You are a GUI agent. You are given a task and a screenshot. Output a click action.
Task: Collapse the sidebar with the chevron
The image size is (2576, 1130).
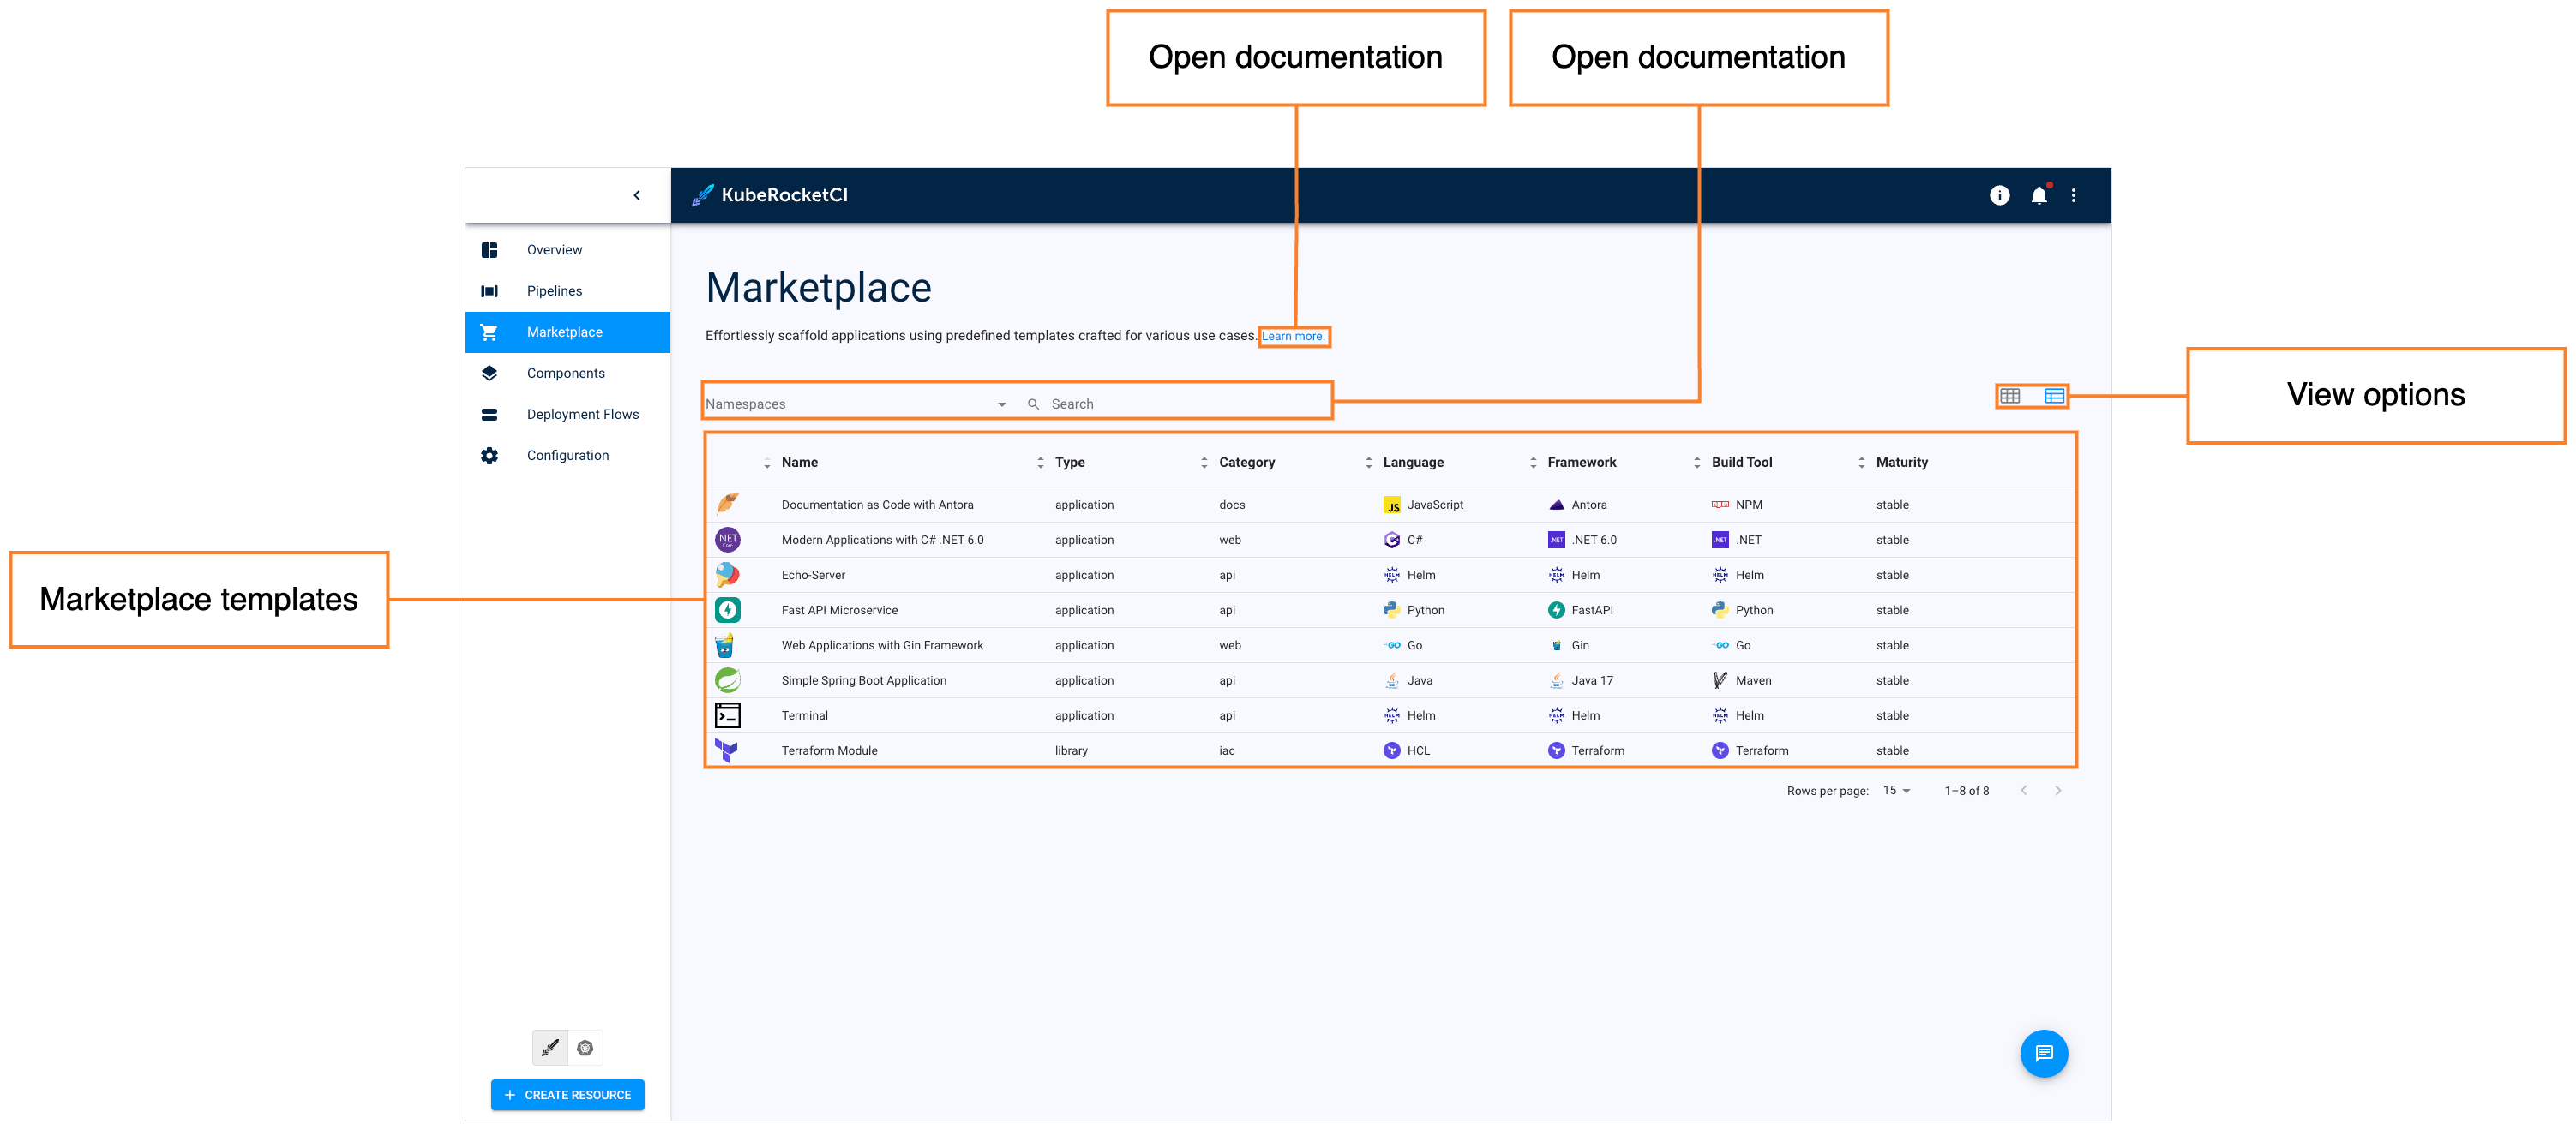click(637, 196)
